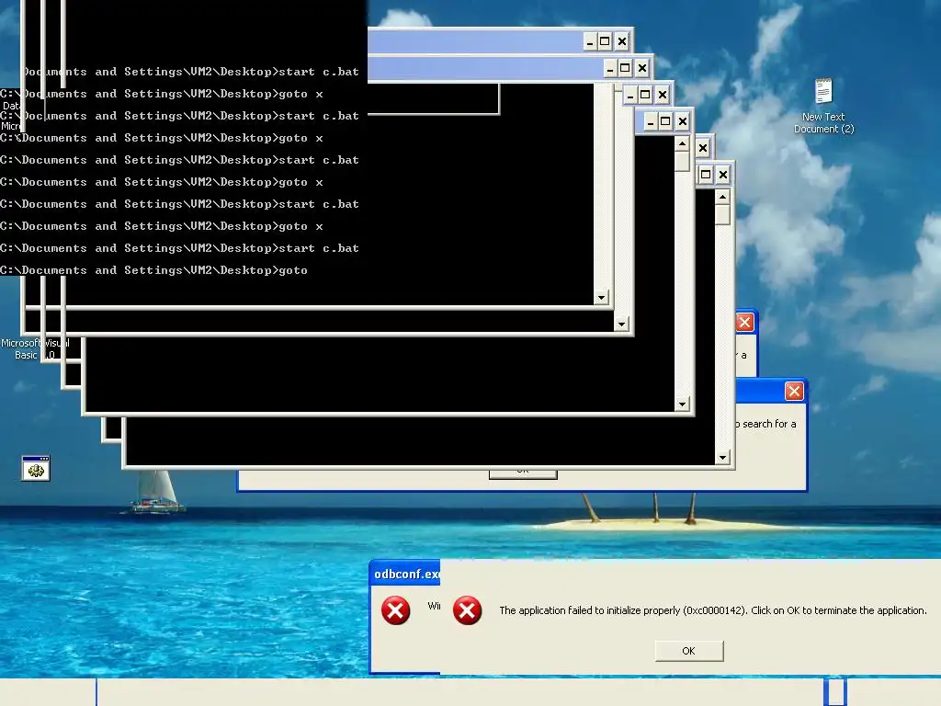Image resolution: width=941 pixels, height=706 pixels.
Task: Click scroll-up arrow of the lowest cascade window
Action: (722, 197)
